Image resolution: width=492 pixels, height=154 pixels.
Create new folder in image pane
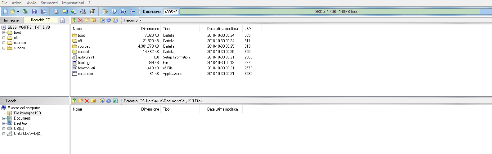click(x=87, y=20)
